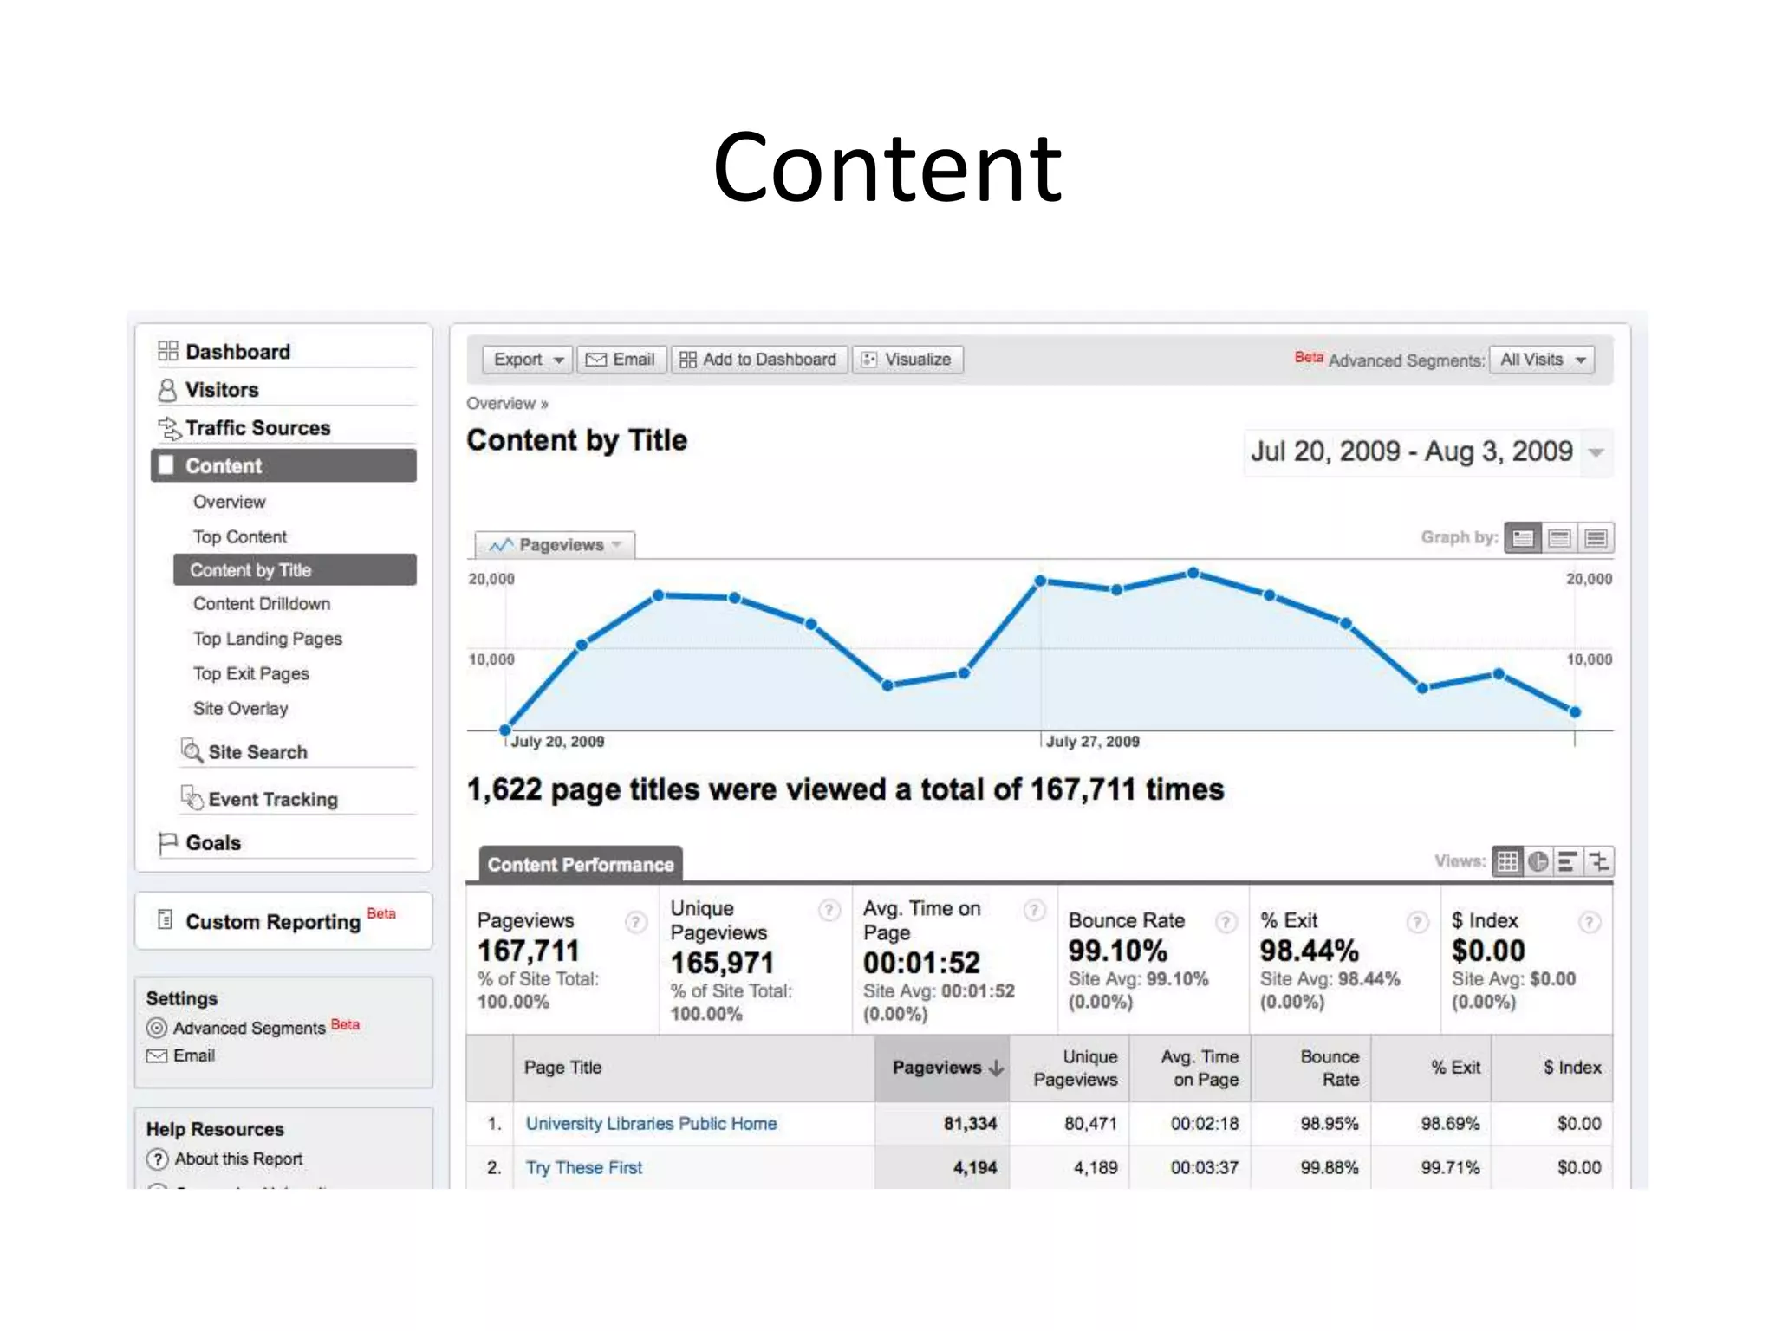Select the Views comparison icon

click(1598, 861)
